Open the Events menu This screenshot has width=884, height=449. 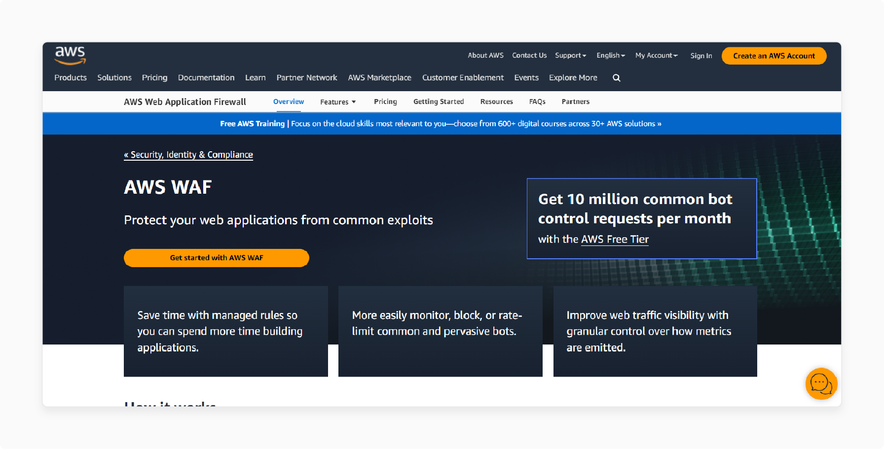pyautogui.click(x=526, y=78)
